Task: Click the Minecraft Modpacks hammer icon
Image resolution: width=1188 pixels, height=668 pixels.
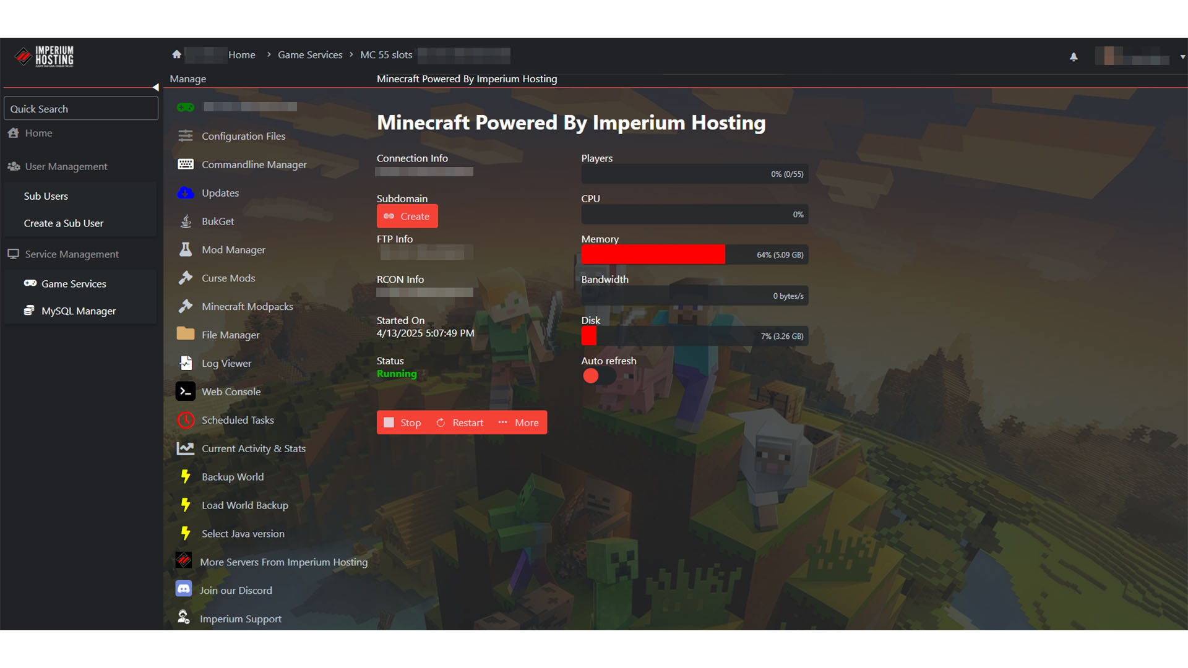Action: [186, 306]
